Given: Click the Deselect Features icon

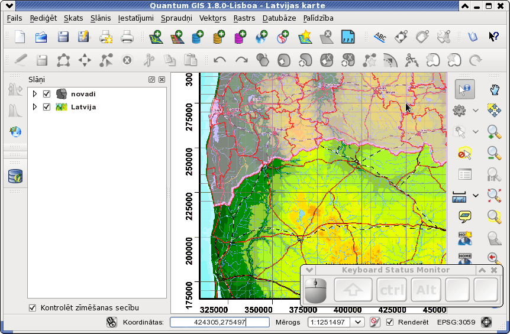Looking at the screenshot, I should [x=464, y=153].
